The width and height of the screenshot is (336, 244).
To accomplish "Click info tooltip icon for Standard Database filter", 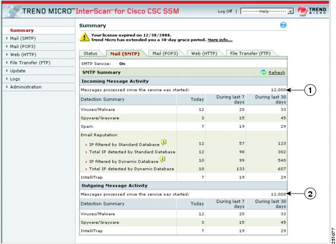I will point(164,142).
